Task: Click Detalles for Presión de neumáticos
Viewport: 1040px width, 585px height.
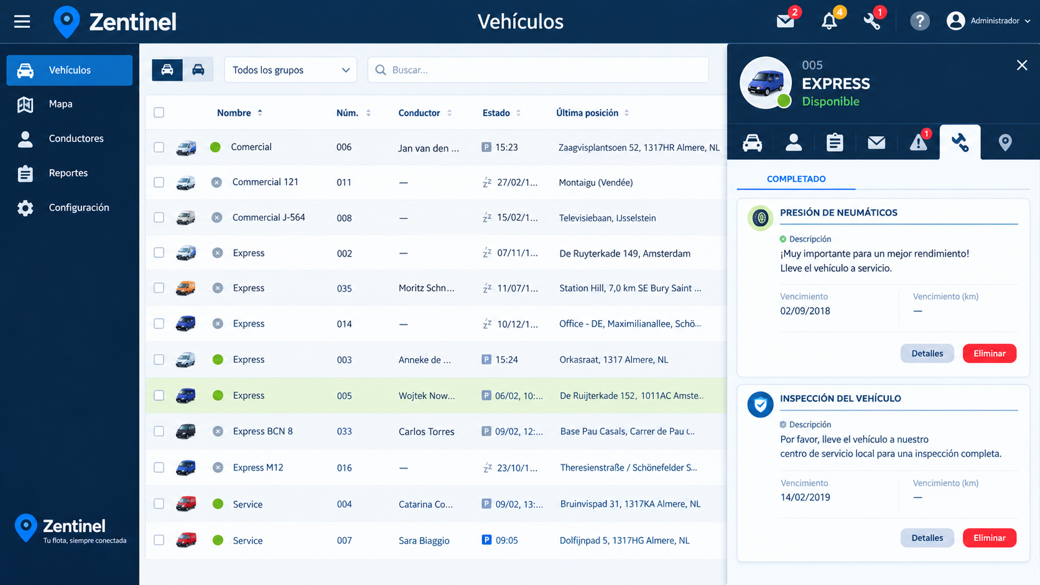Action: point(927,353)
